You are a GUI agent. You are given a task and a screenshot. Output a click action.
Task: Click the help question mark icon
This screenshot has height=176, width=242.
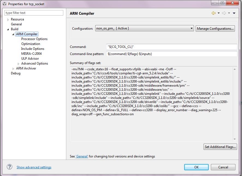pyautogui.click(x=10, y=167)
